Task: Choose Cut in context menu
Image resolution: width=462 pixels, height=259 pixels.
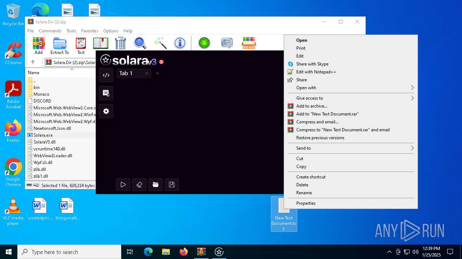Action: coord(351,159)
